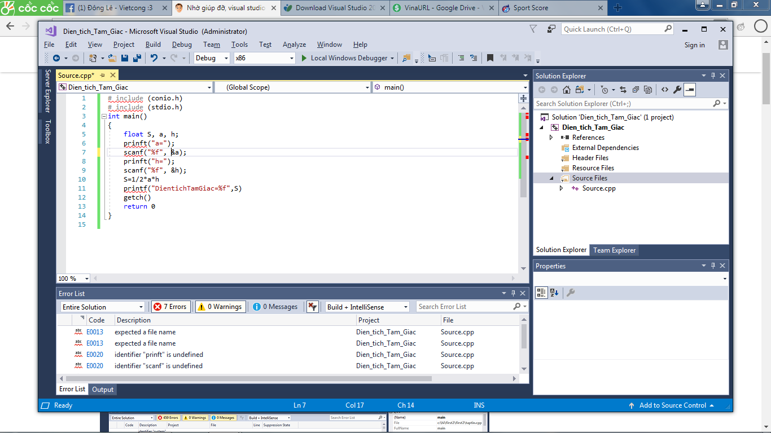Switch to the Team Explorer tab

tap(614, 250)
